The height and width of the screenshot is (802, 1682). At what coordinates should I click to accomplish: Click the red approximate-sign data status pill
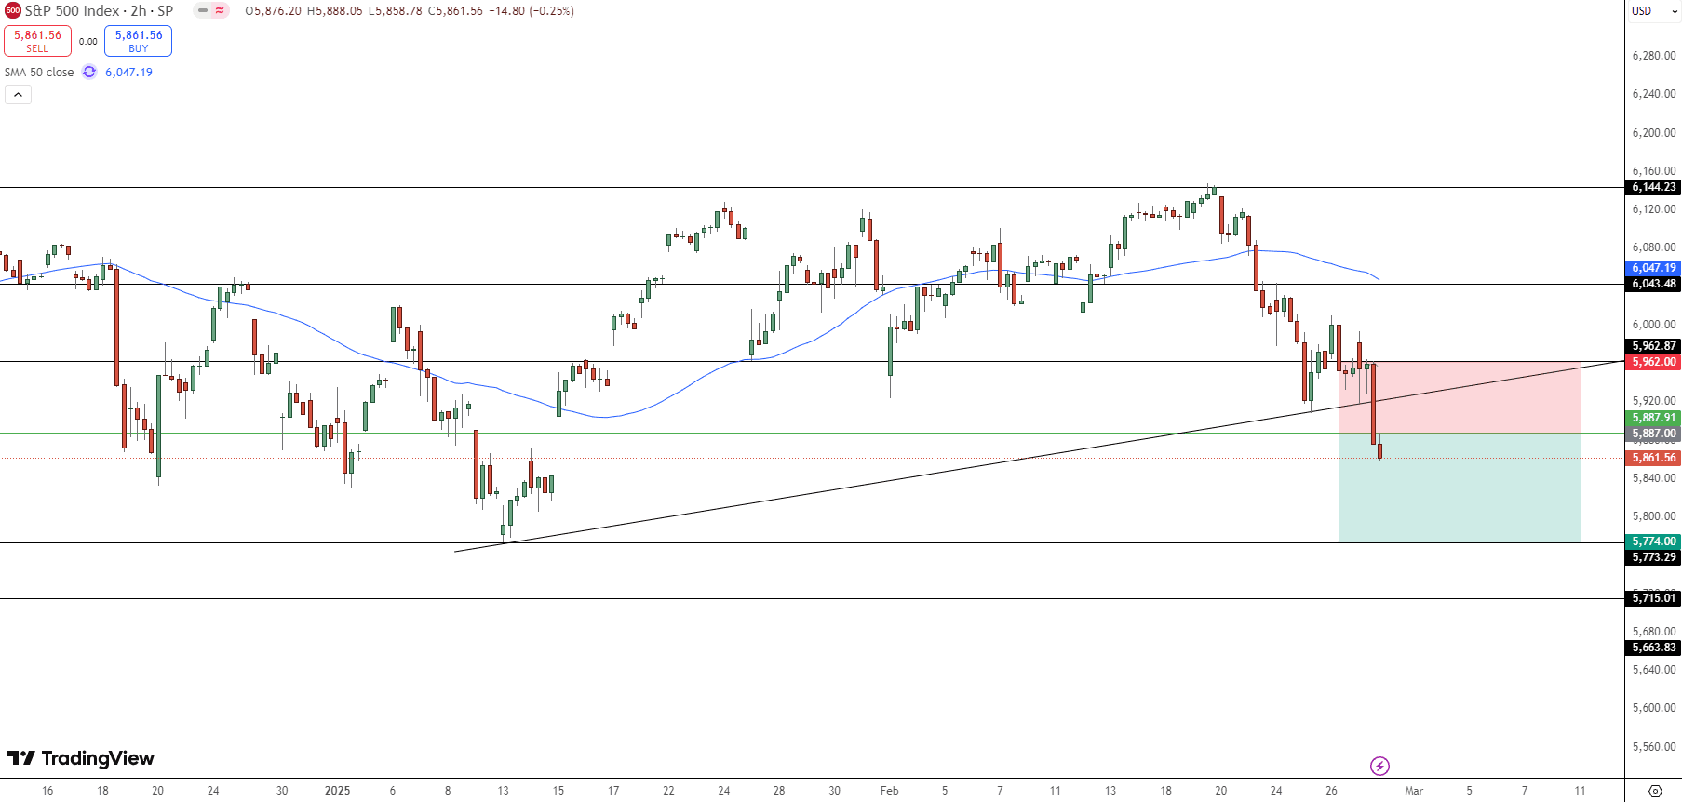[220, 11]
